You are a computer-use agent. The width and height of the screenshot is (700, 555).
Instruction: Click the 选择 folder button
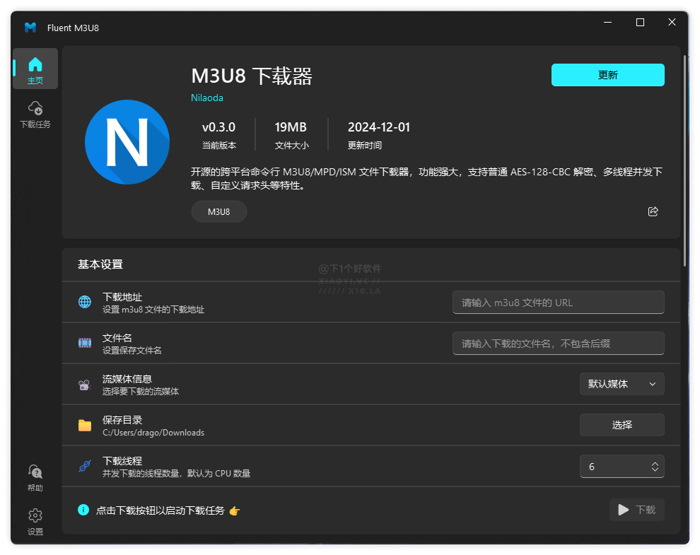[x=622, y=425]
